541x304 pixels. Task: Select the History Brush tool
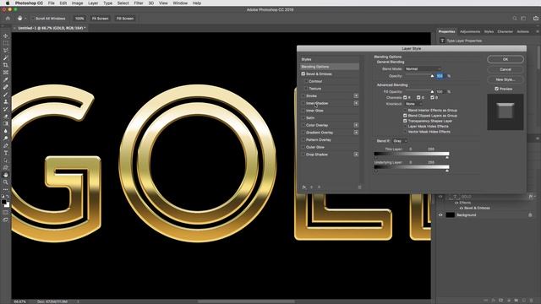pos(6,109)
